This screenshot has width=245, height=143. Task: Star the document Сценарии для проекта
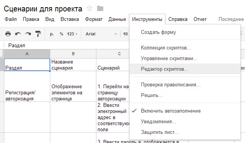click(90, 8)
